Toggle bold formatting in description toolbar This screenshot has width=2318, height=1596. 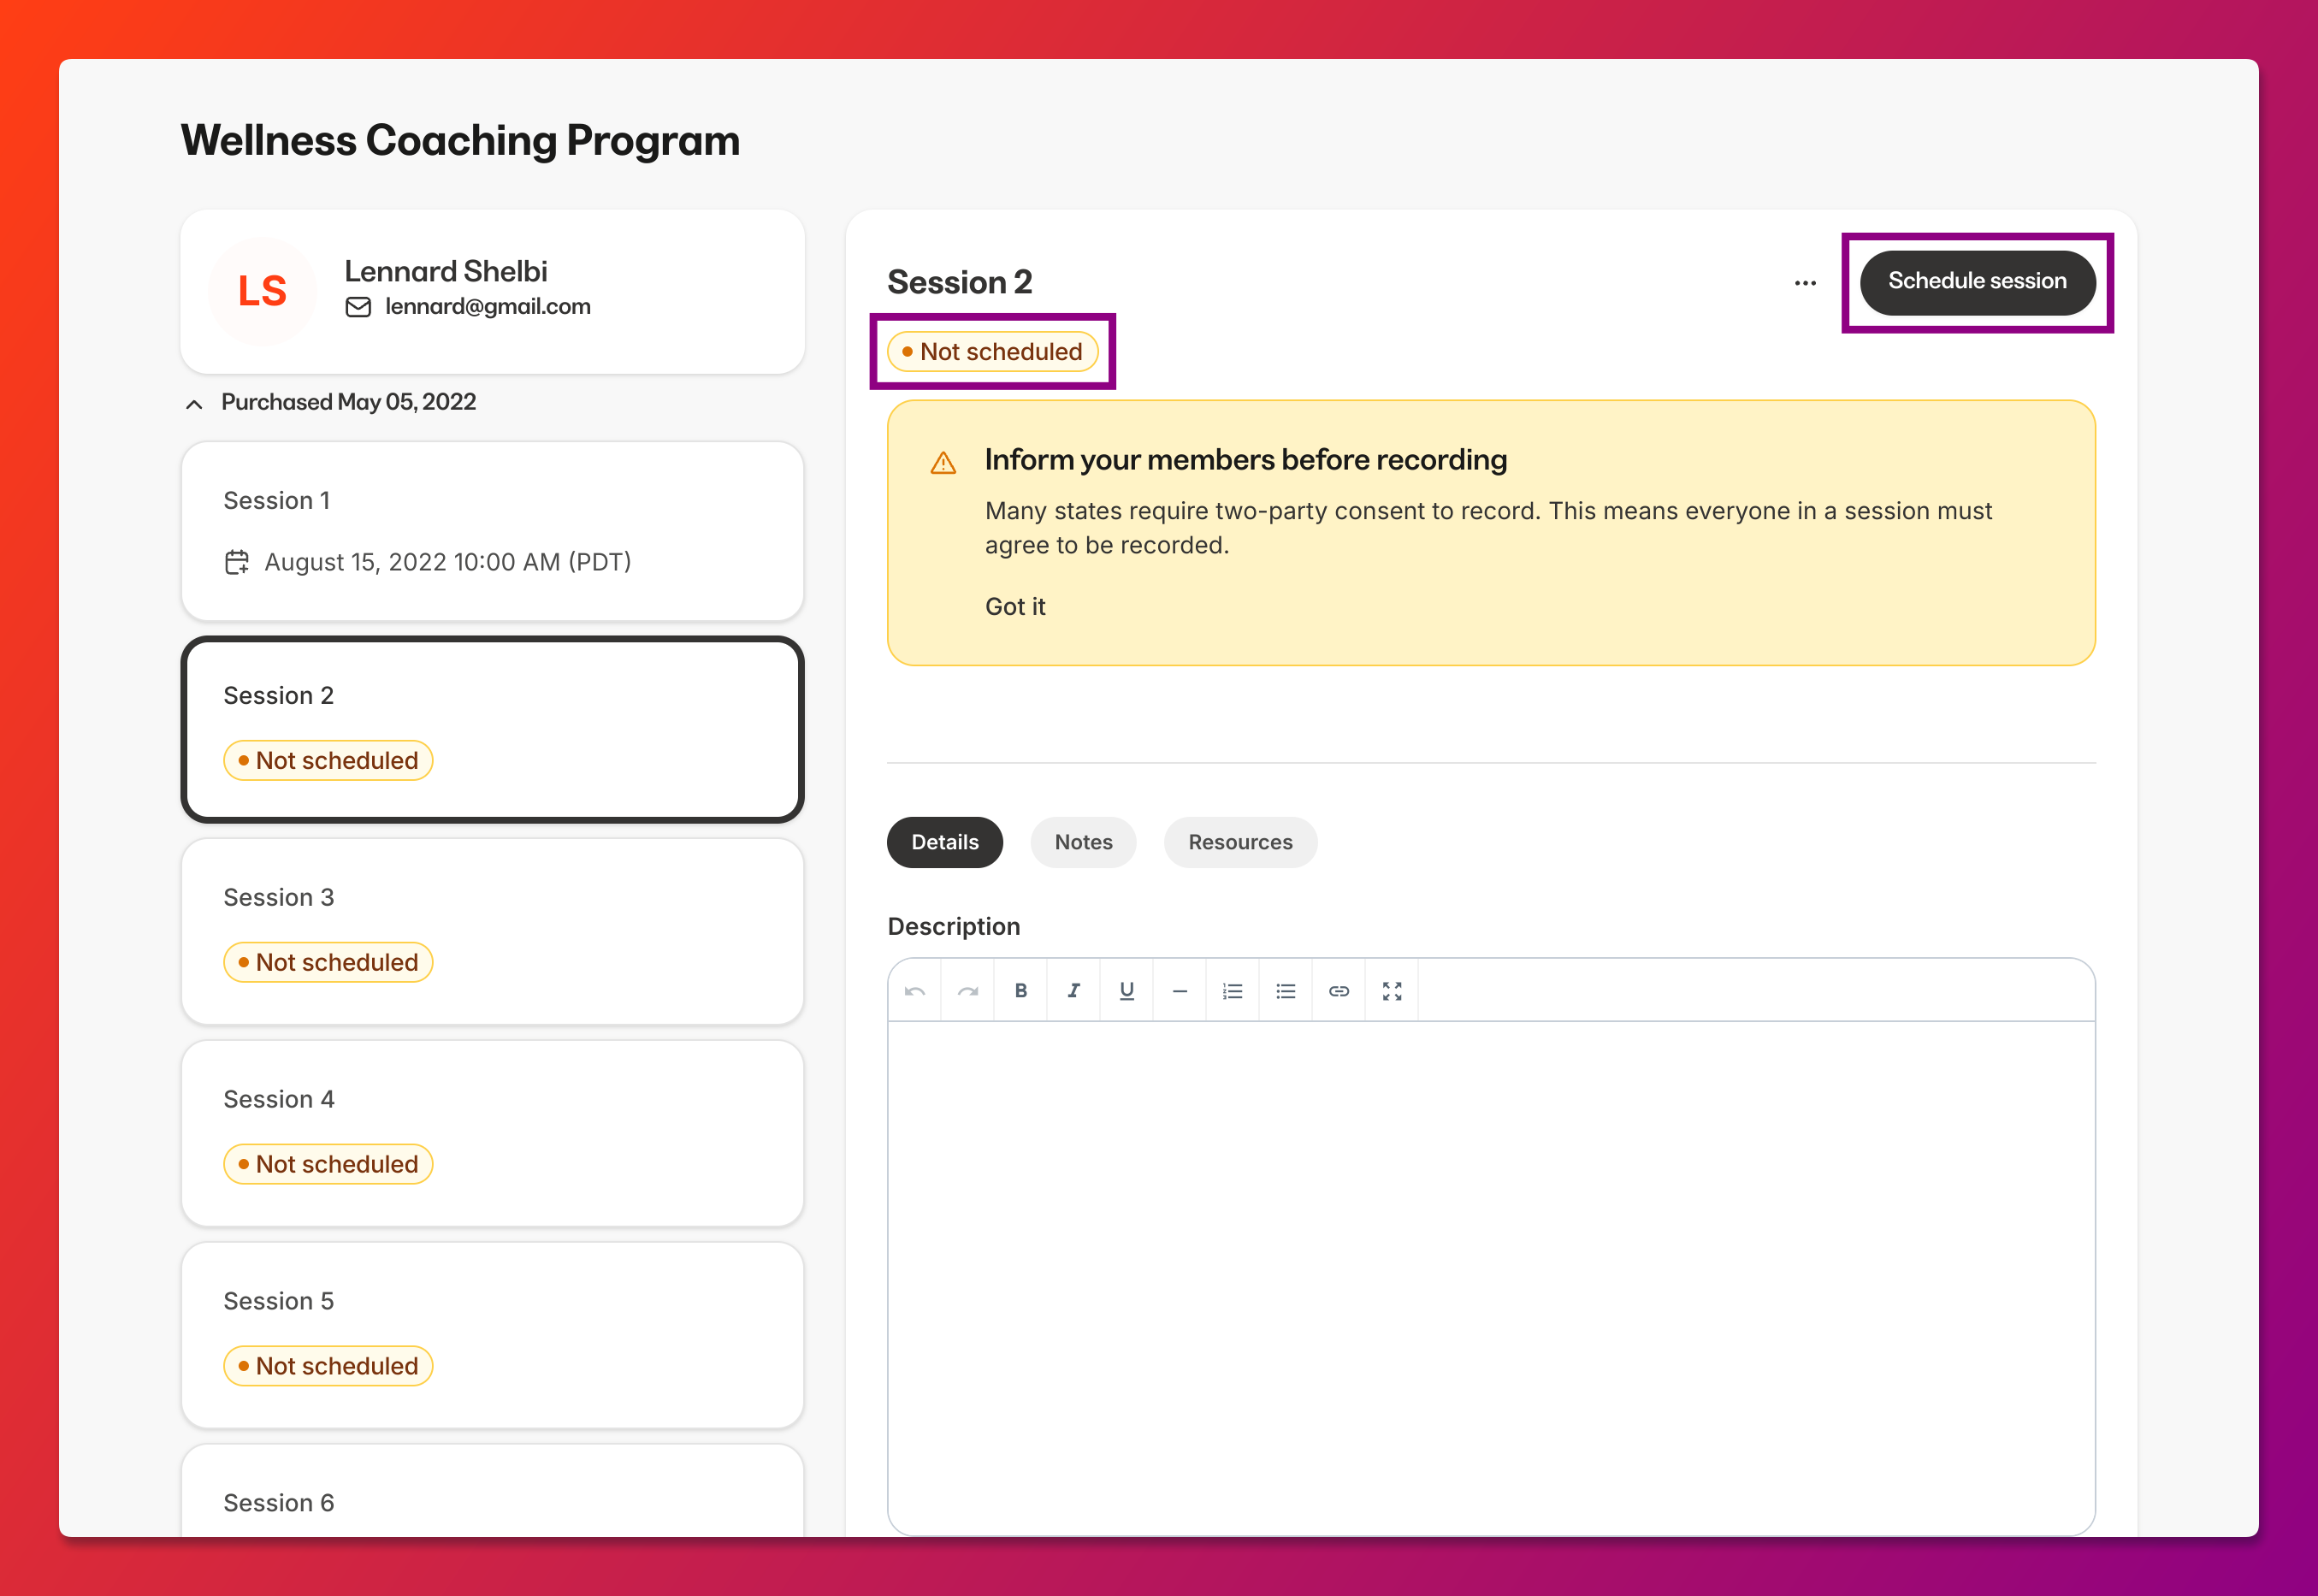[1021, 991]
